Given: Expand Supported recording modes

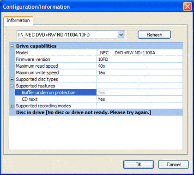Looking at the screenshot, I should 12,106.
